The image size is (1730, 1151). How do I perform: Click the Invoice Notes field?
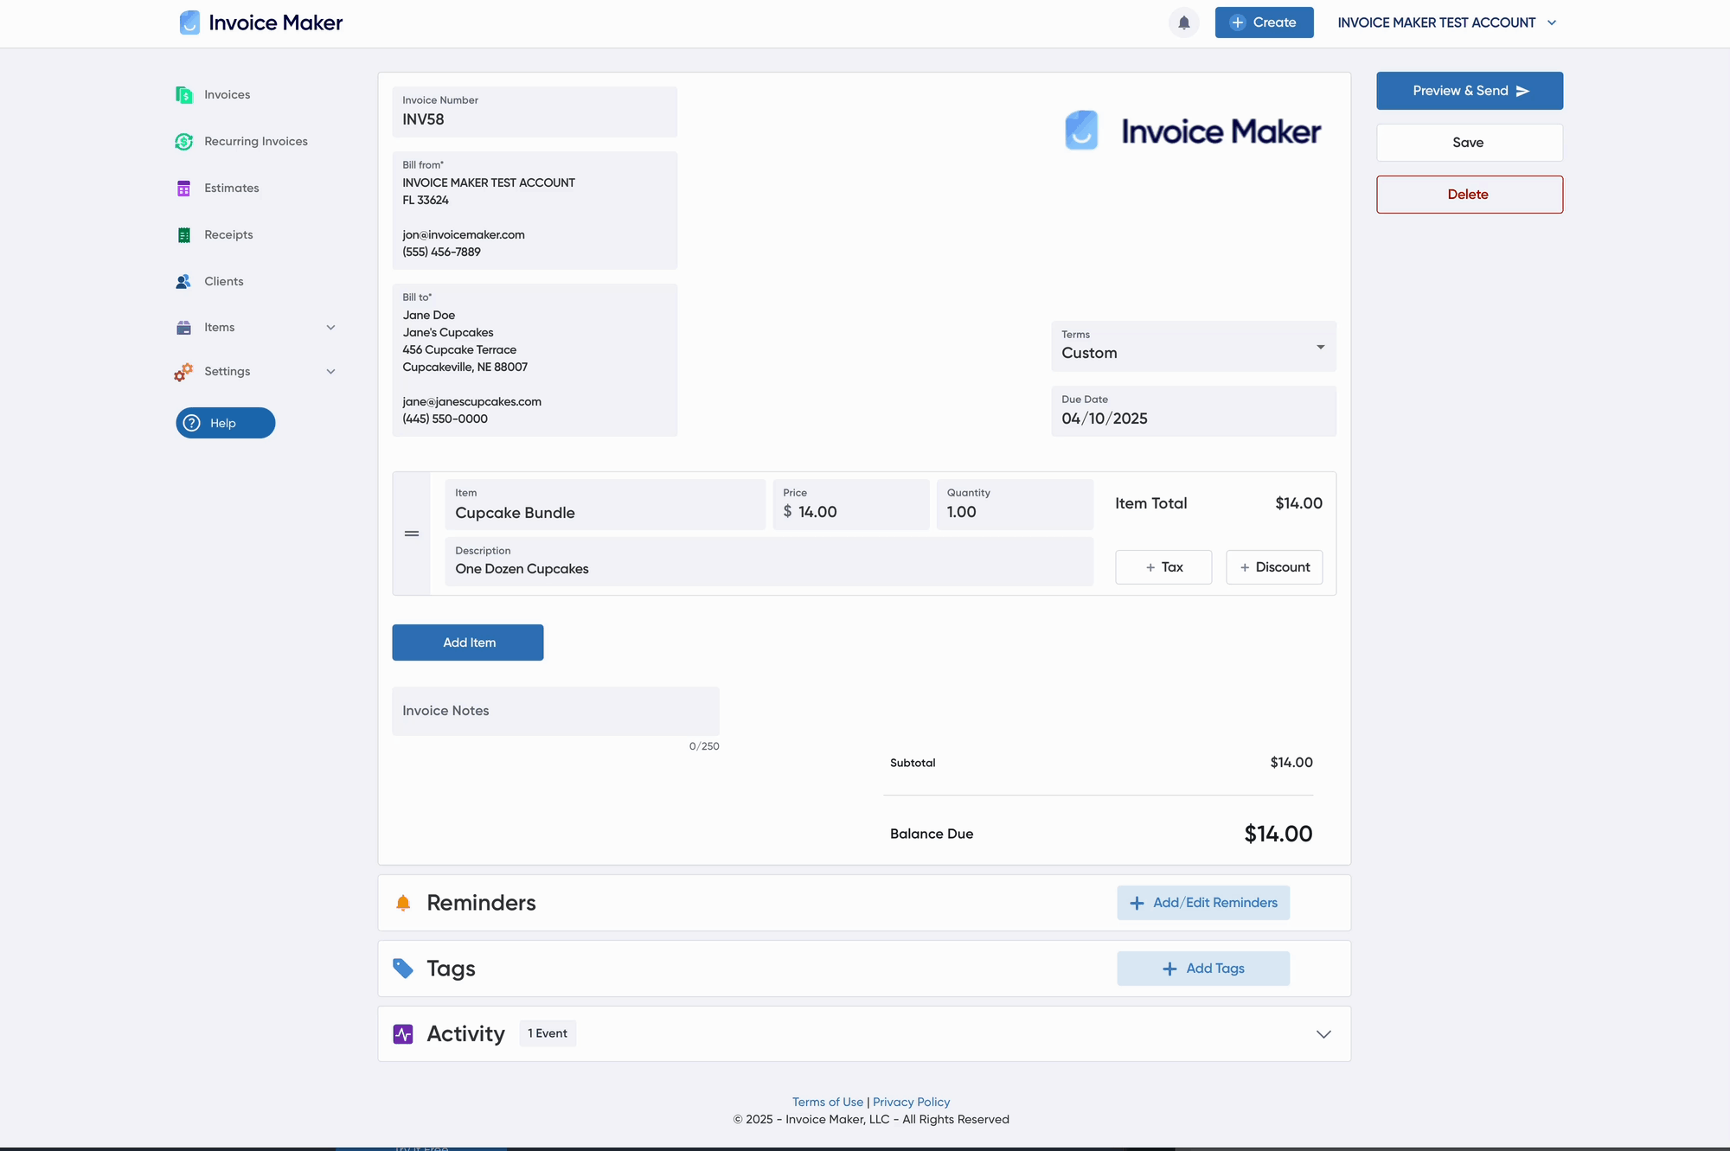(555, 711)
